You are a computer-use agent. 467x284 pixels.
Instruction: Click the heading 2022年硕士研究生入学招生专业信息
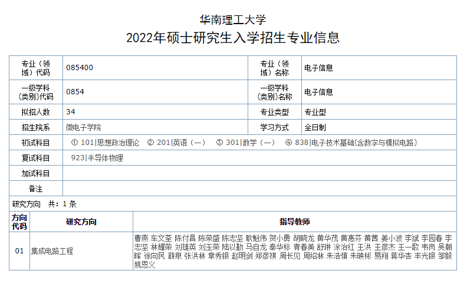click(x=232, y=38)
